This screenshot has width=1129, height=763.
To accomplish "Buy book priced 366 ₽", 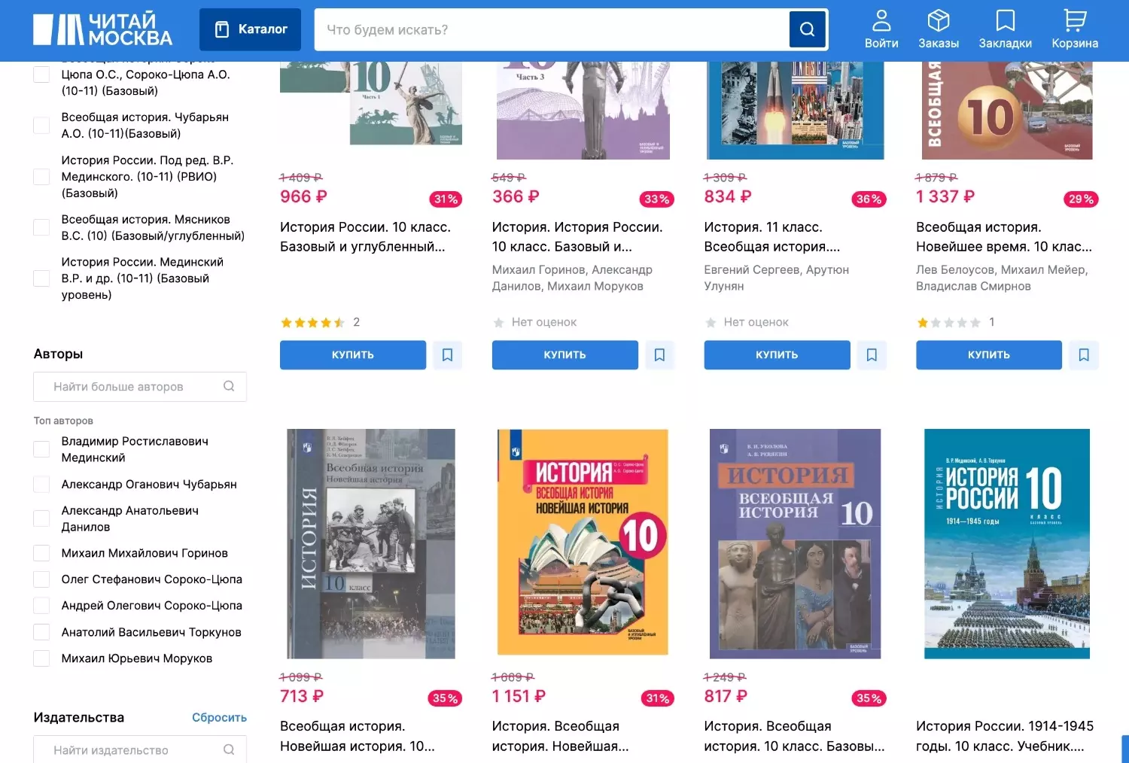I will click(565, 355).
